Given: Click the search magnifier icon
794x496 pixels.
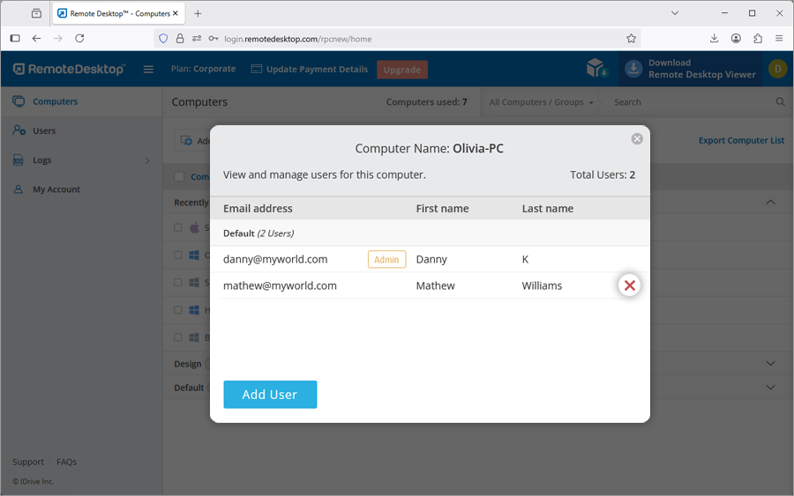Looking at the screenshot, I should 780,102.
